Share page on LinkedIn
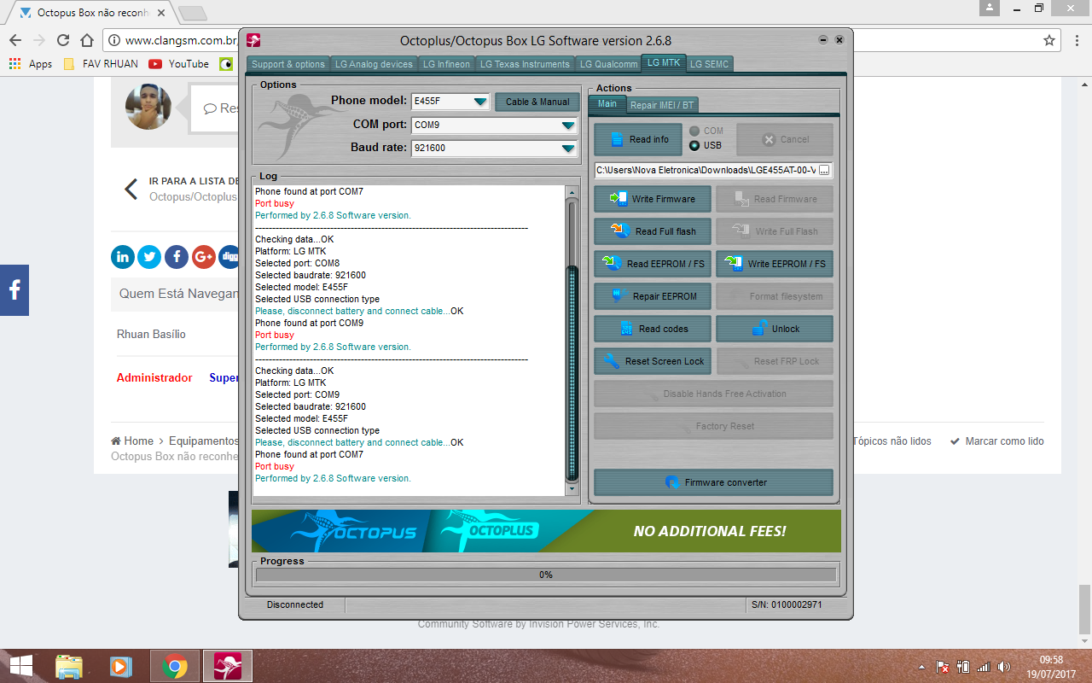Viewport: 1092px width, 683px height. tap(123, 256)
